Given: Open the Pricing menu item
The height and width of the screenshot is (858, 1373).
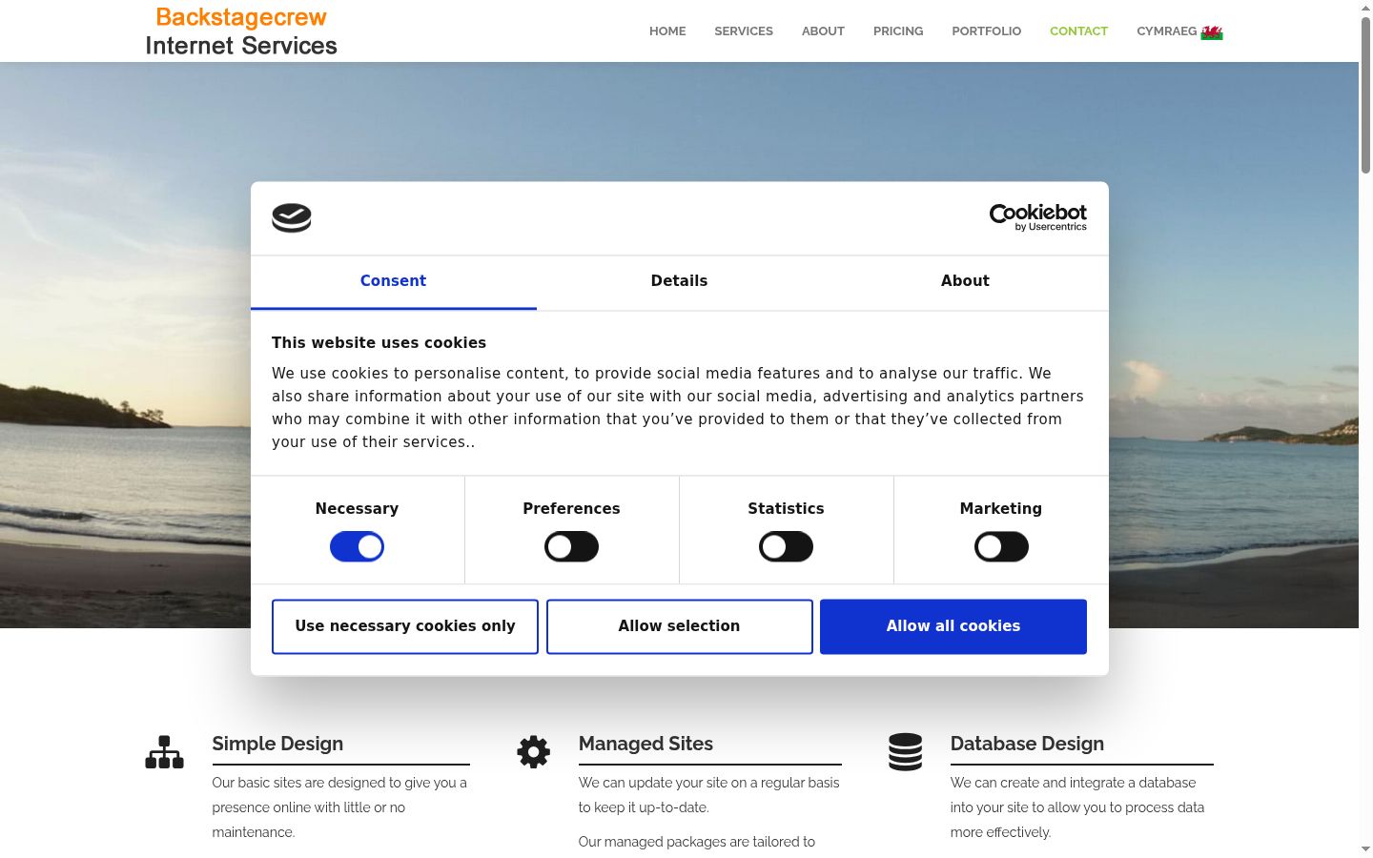Looking at the screenshot, I should (898, 31).
